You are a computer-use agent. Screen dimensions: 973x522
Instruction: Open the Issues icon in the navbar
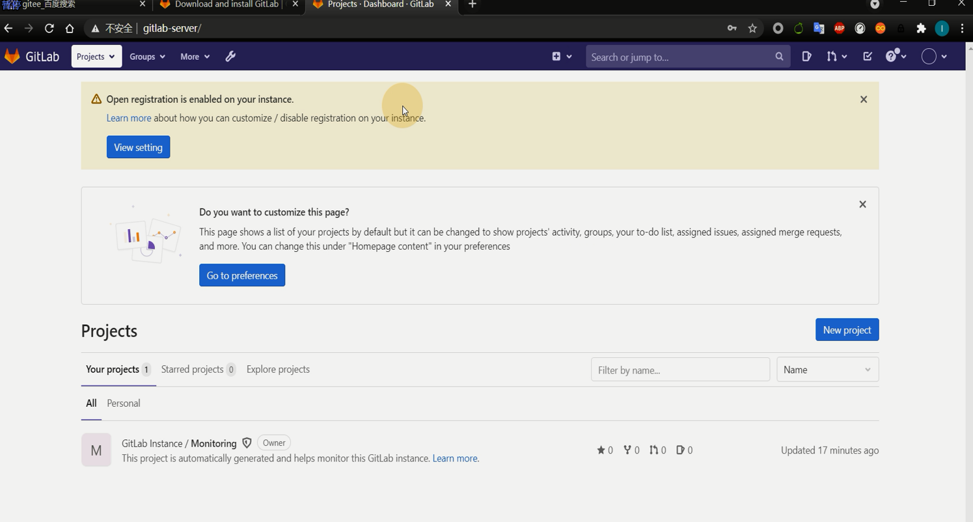click(x=806, y=57)
